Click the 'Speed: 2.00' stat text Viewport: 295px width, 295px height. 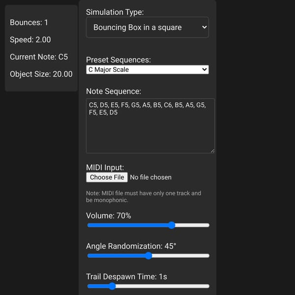(x=30, y=40)
